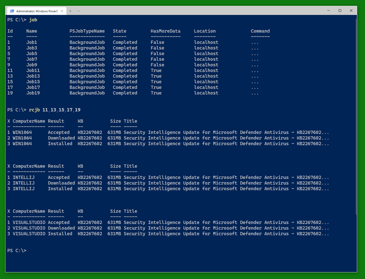
Task: Close the terminal window
Action: coord(351,11)
